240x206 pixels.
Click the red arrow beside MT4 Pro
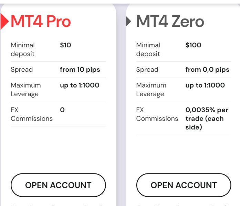tap(4, 22)
